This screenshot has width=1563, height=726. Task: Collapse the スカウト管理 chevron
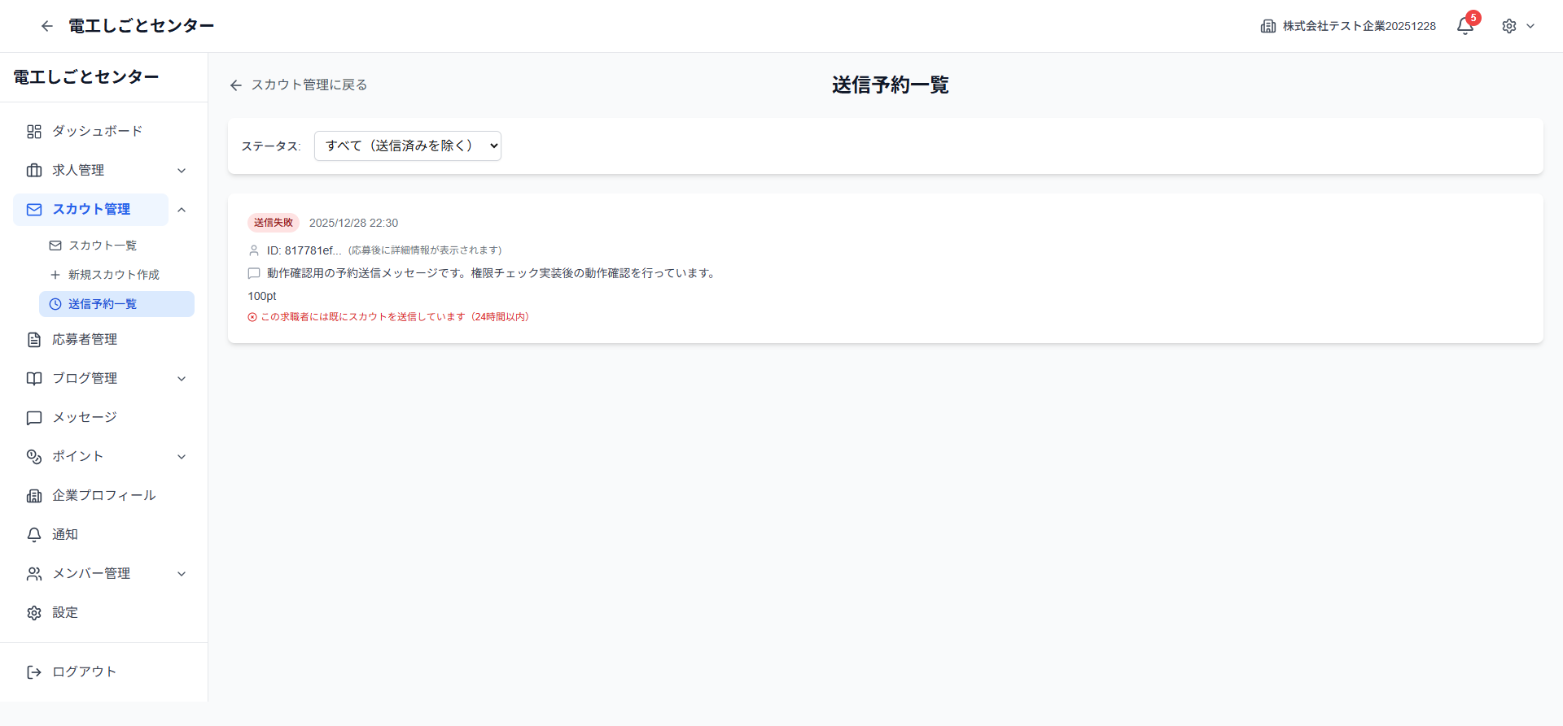pyautogui.click(x=182, y=210)
